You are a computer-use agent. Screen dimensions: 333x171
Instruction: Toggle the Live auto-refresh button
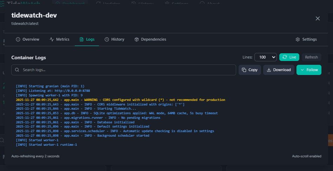[289, 57]
